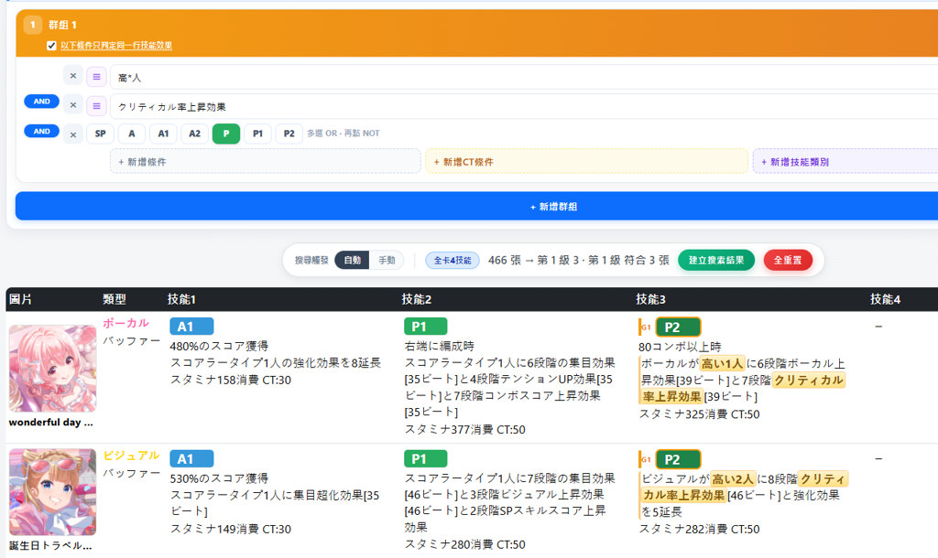Select 自動 search trigger mode

pyautogui.click(x=353, y=260)
